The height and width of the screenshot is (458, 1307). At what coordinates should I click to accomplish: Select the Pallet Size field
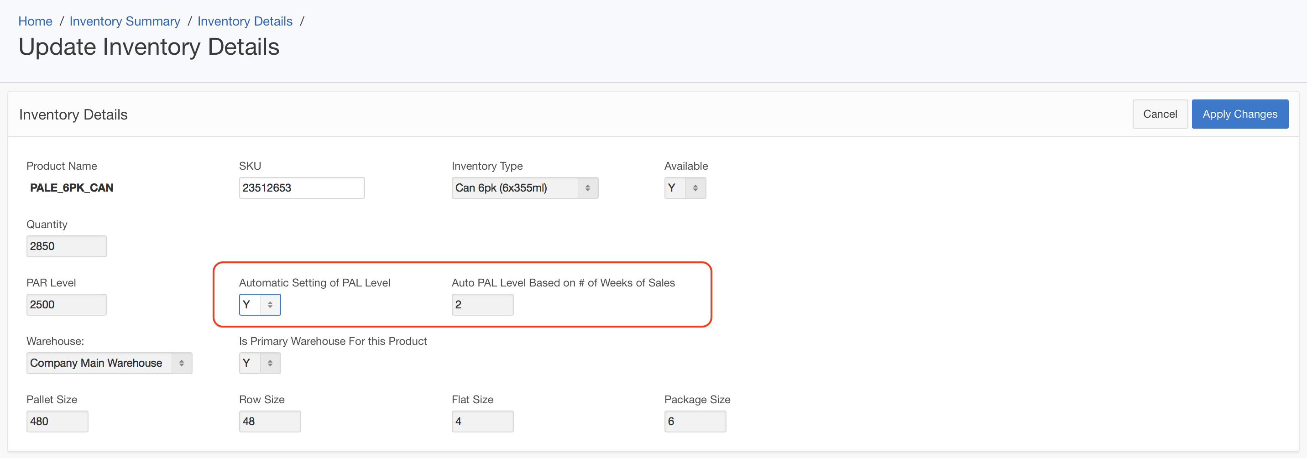[x=57, y=422]
